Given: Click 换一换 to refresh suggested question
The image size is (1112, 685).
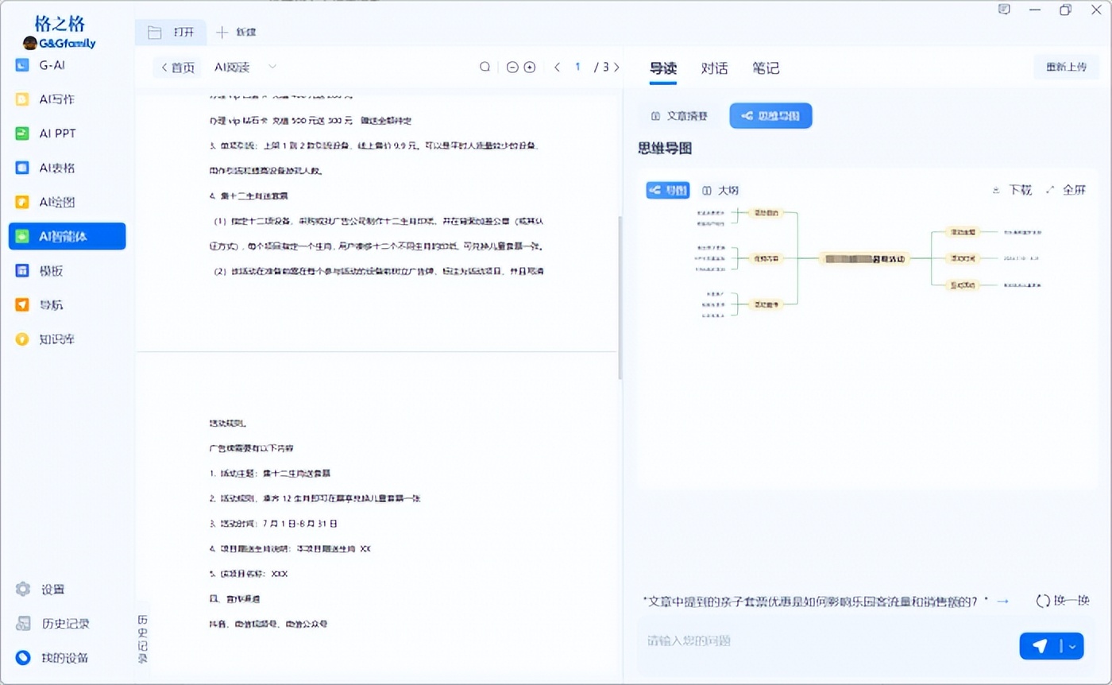Looking at the screenshot, I should (x=1062, y=601).
